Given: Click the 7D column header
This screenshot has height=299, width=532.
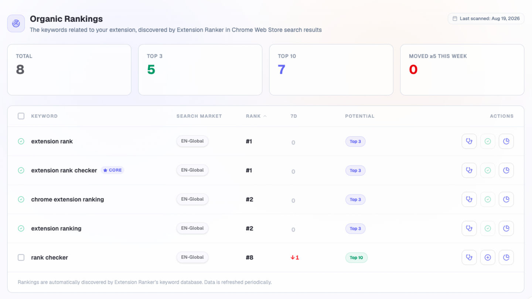Looking at the screenshot, I should tap(294, 116).
